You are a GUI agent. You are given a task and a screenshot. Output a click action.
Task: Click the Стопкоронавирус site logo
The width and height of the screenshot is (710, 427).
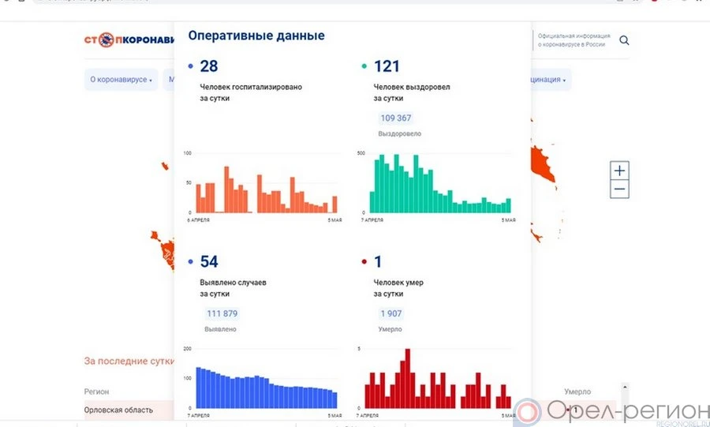coord(129,41)
